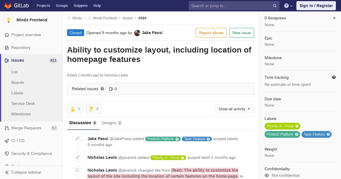Click the Product::Platform sidebar label help icon
The image size is (341, 179).
297,134
